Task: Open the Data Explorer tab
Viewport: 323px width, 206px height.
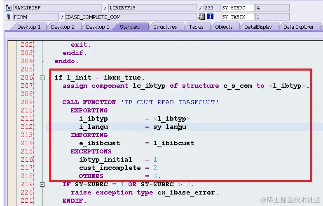Action: coord(298,27)
